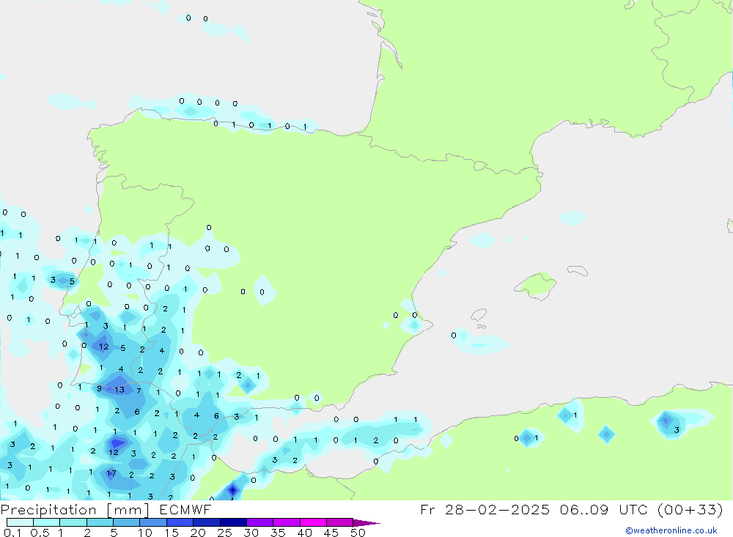Click the above-50 mm legend arrow tip
The height and width of the screenshot is (537, 733).
point(366,523)
